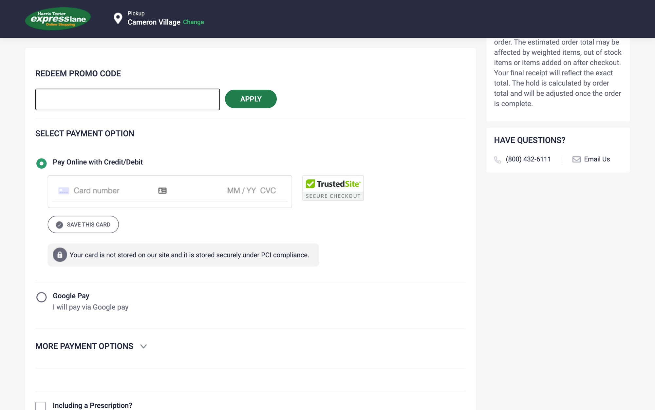Click the pickup location pin icon
Image resolution: width=655 pixels, height=410 pixels.
click(x=118, y=18)
